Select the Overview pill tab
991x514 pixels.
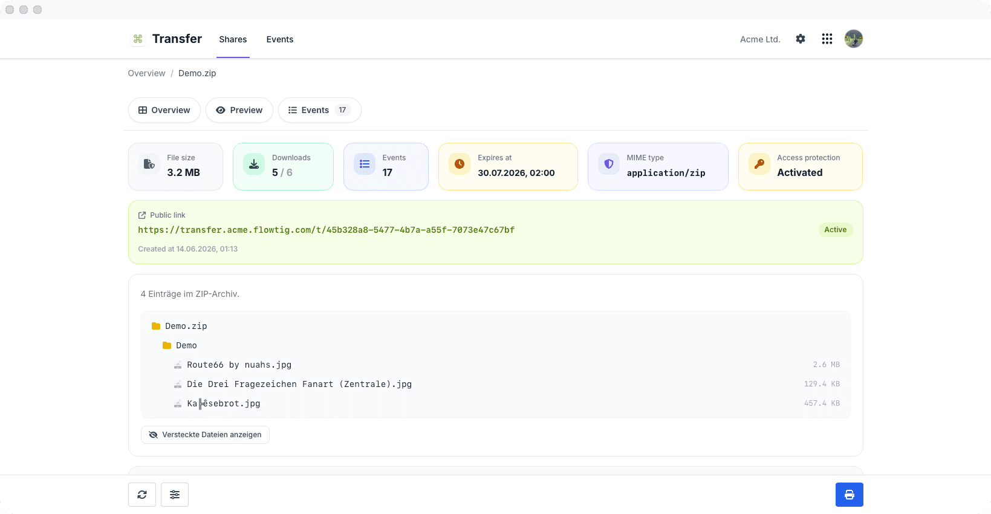tap(164, 110)
